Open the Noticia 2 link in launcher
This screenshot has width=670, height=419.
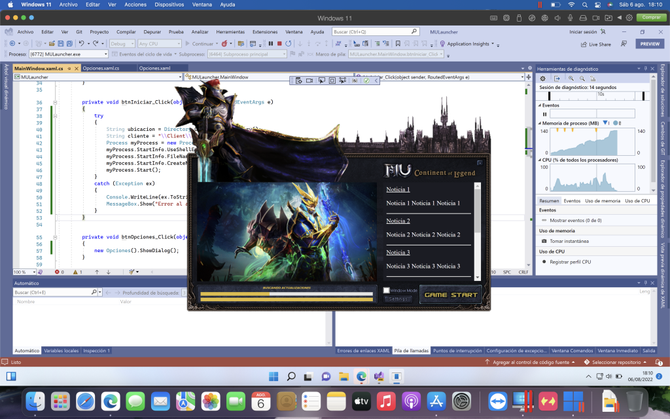[x=398, y=221]
